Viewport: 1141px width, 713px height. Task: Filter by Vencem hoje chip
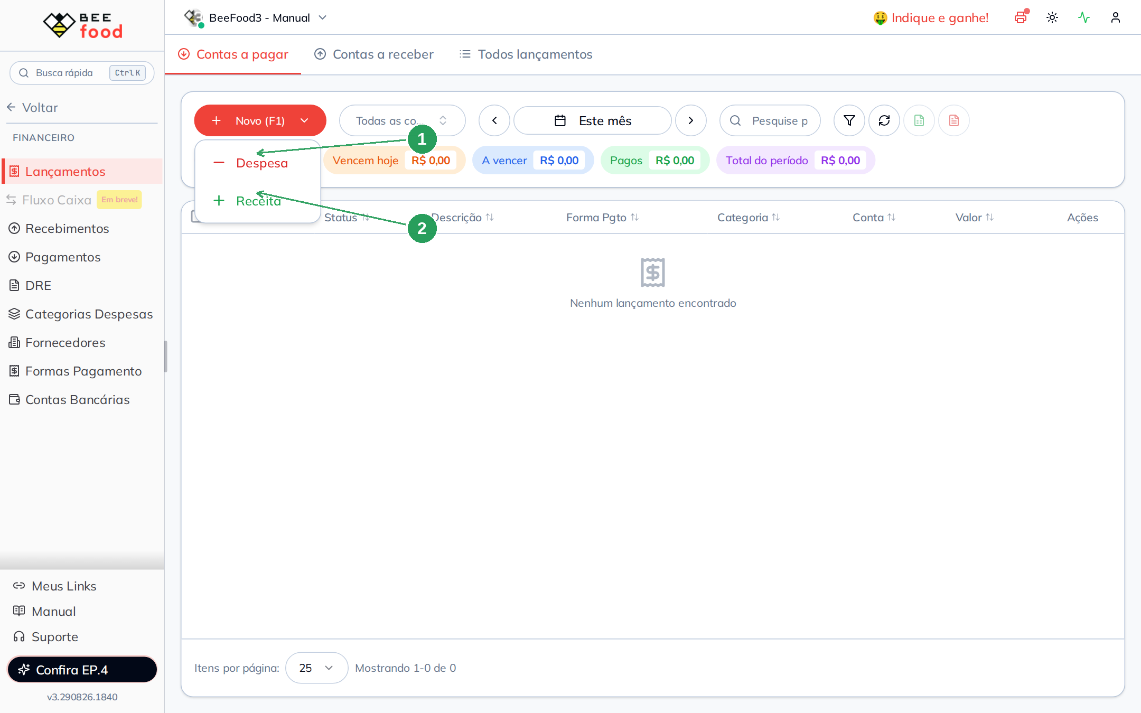[x=394, y=160]
